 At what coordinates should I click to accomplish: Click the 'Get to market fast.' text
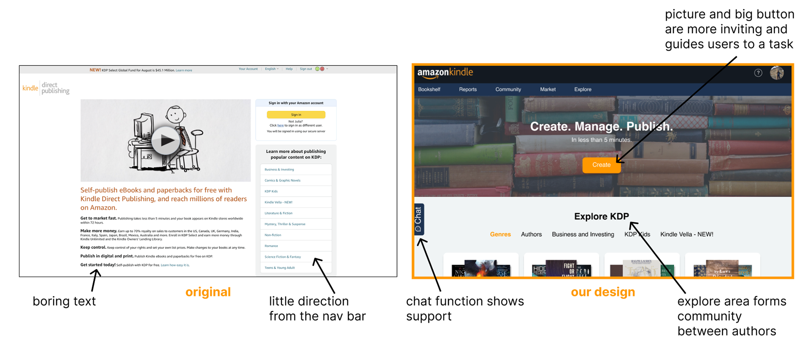(x=98, y=218)
